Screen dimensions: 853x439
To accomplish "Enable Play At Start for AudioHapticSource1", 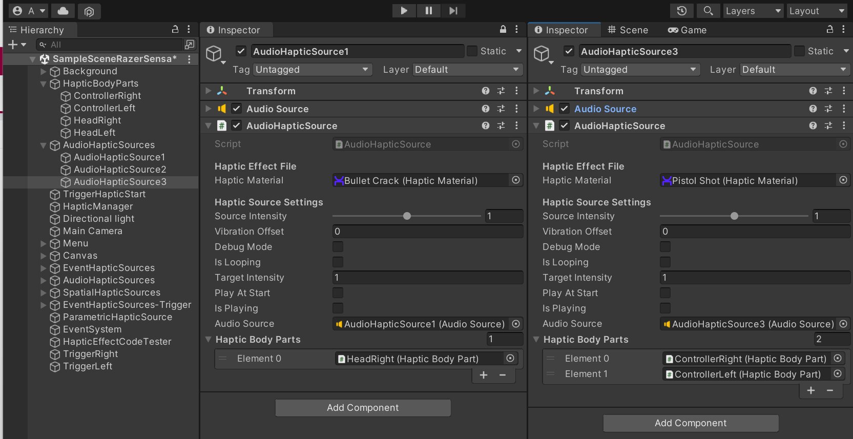I will click(338, 293).
